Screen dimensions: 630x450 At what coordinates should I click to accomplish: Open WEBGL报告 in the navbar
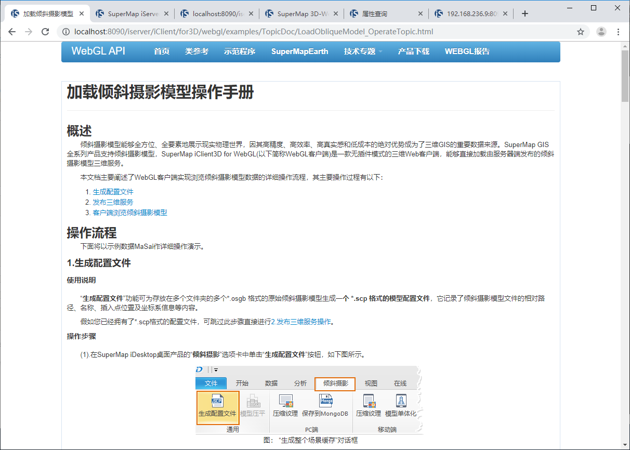(x=467, y=51)
